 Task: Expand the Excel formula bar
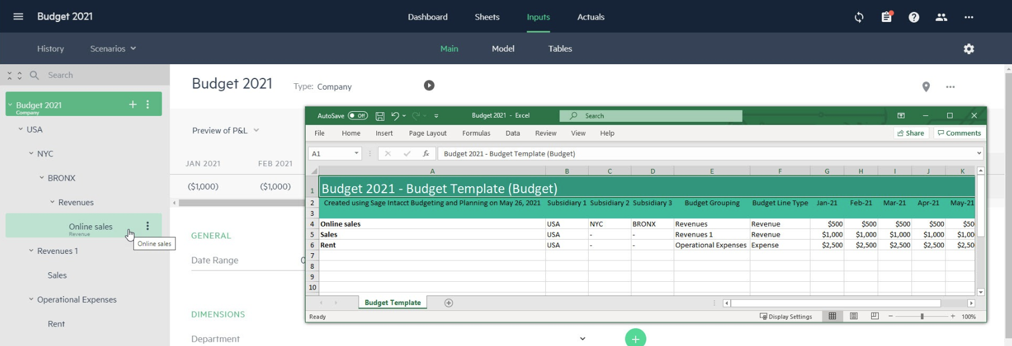pyautogui.click(x=979, y=153)
